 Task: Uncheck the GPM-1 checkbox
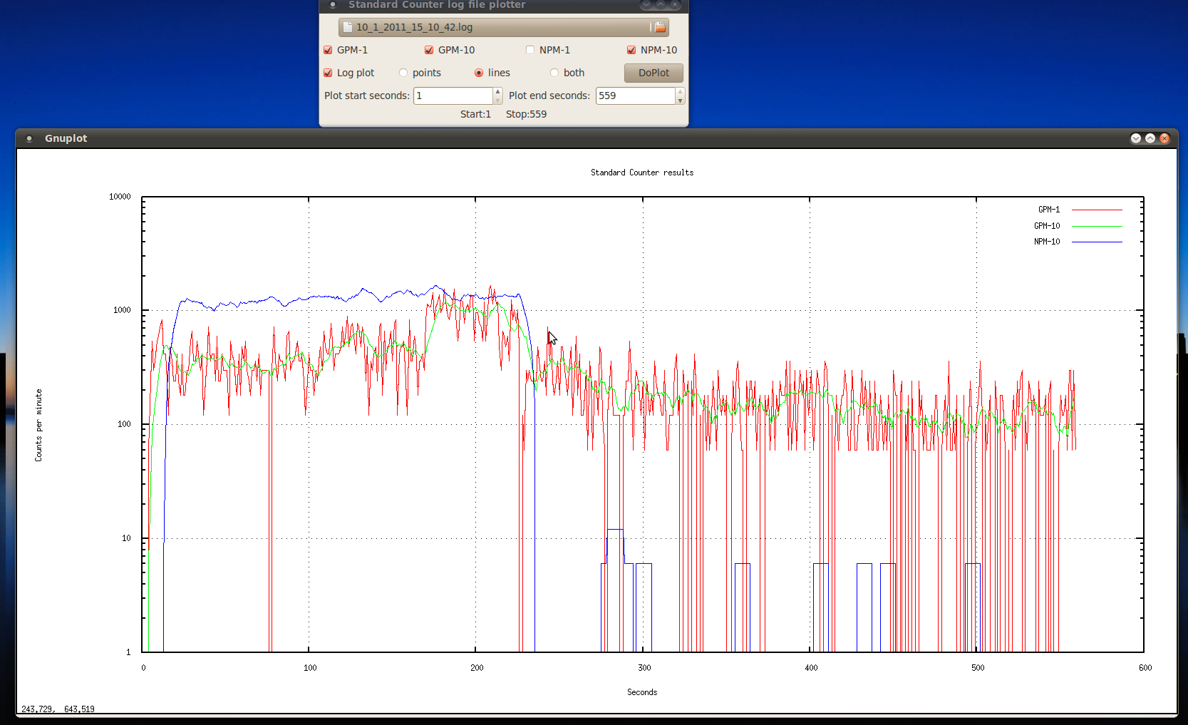coord(328,50)
